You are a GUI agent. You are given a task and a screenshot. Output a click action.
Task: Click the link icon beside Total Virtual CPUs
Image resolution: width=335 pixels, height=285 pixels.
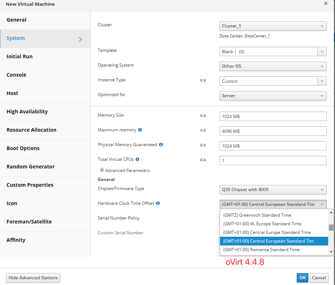click(x=203, y=160)
